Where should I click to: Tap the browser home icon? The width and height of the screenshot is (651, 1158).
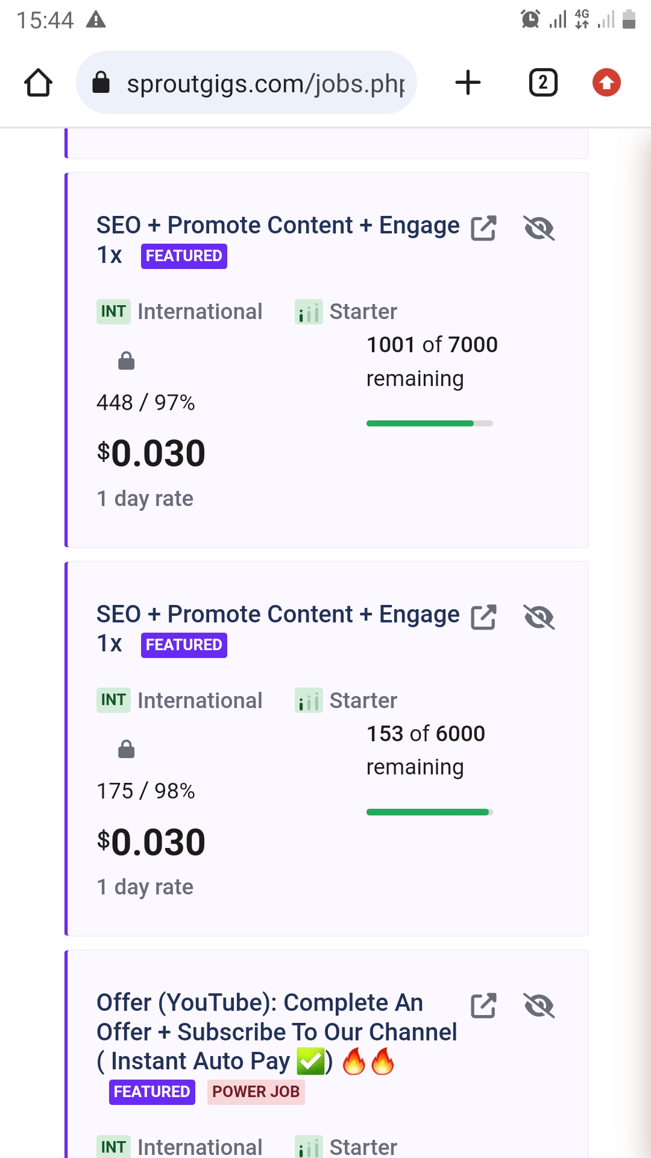point(38,83)
